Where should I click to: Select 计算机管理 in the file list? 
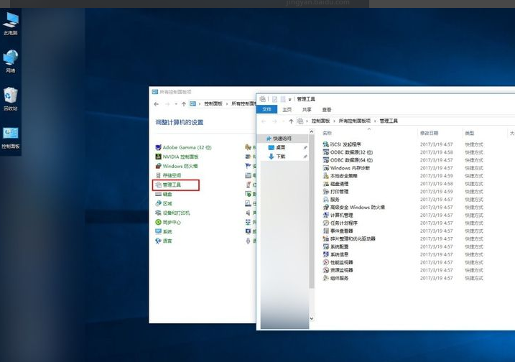point(341,215)
